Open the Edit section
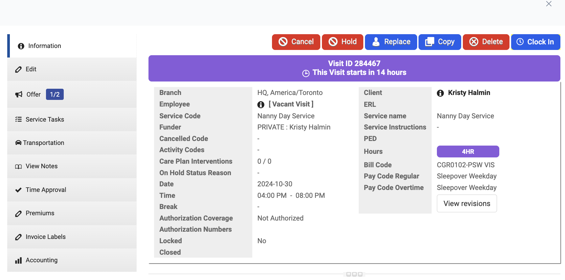 pyautogui.click(x=31, y=69)
